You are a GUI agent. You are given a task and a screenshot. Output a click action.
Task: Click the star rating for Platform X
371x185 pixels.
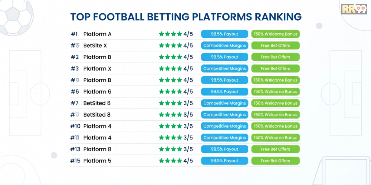tap(170, 68)
